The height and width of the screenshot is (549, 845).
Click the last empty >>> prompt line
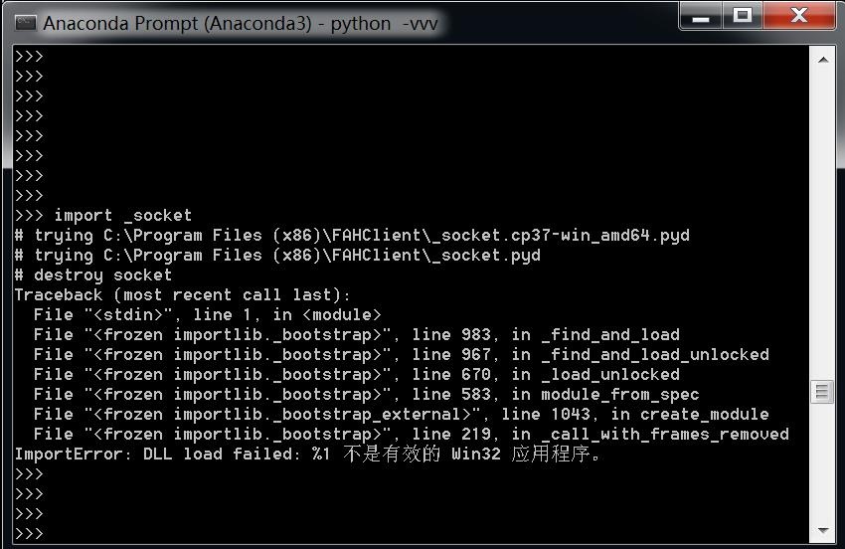click(29, 534)
